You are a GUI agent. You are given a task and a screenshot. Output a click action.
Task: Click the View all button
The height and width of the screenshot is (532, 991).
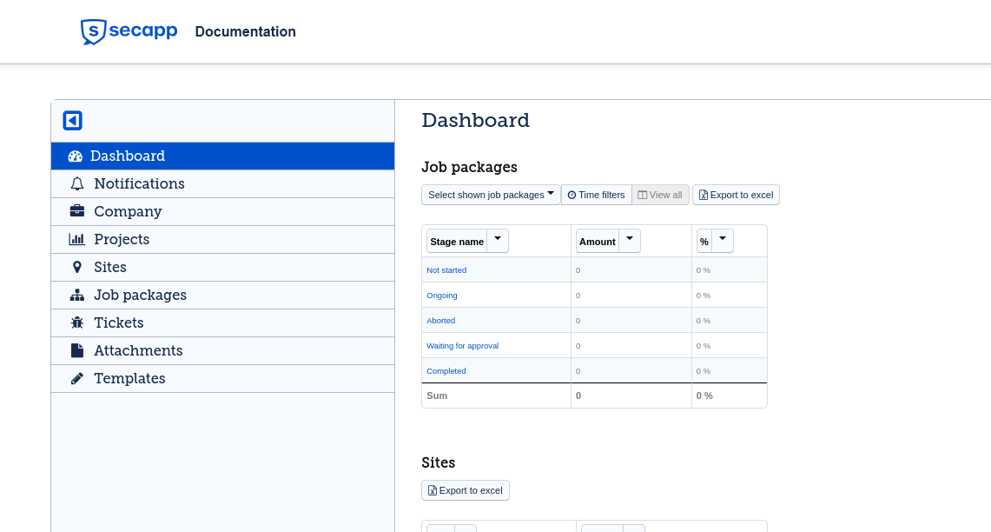(660, 195)
